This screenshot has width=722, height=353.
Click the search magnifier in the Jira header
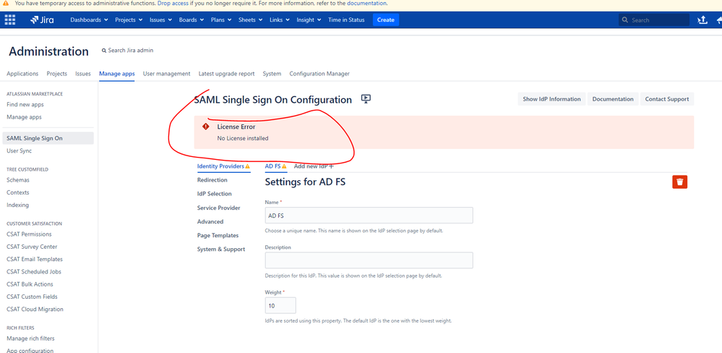(625, 20)
